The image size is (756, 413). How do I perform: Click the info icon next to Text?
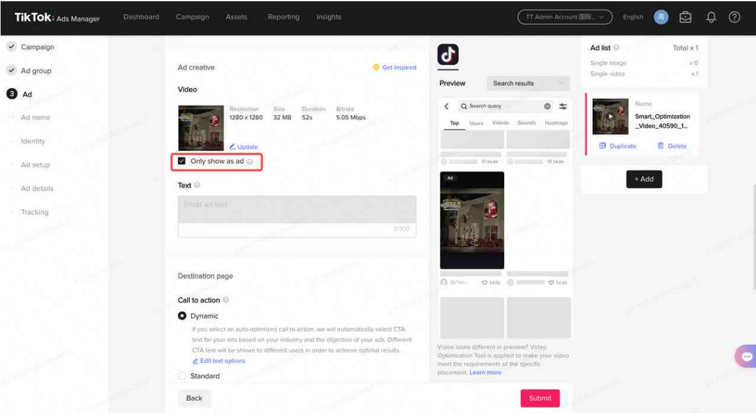(x=197, y=185)
